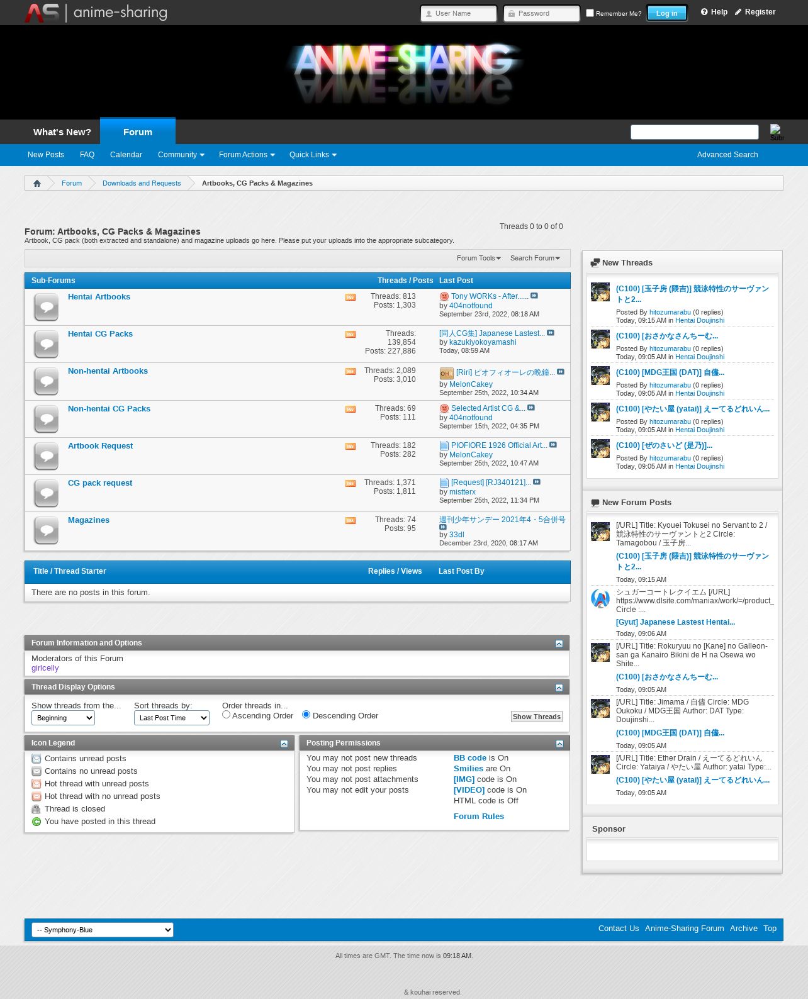808x999 pixels.
Task: Open the Contact Us footer link
Action: tap(619, 929)
